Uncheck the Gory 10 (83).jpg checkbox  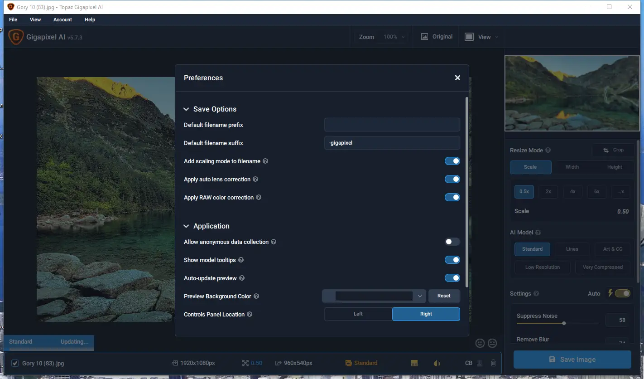click(15, 363)
